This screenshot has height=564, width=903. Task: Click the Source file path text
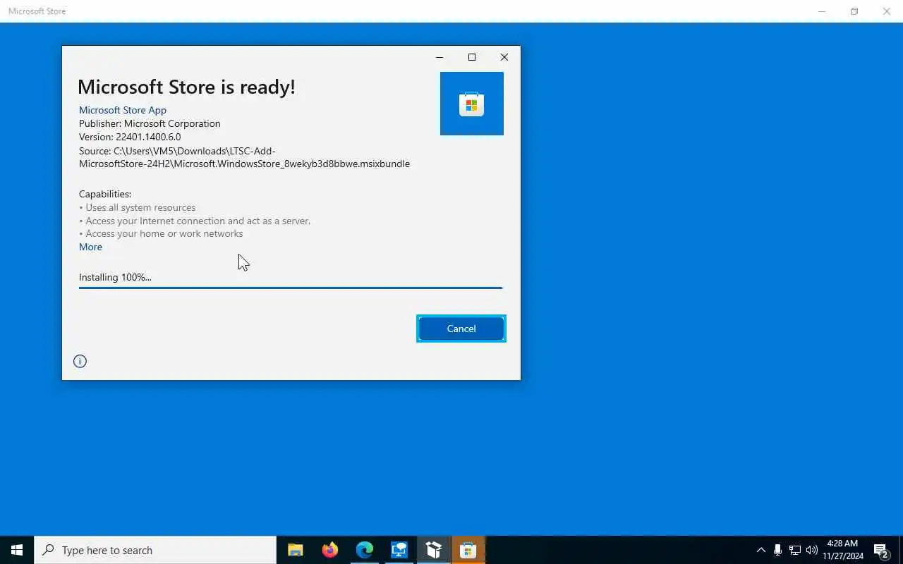[244, 157]
